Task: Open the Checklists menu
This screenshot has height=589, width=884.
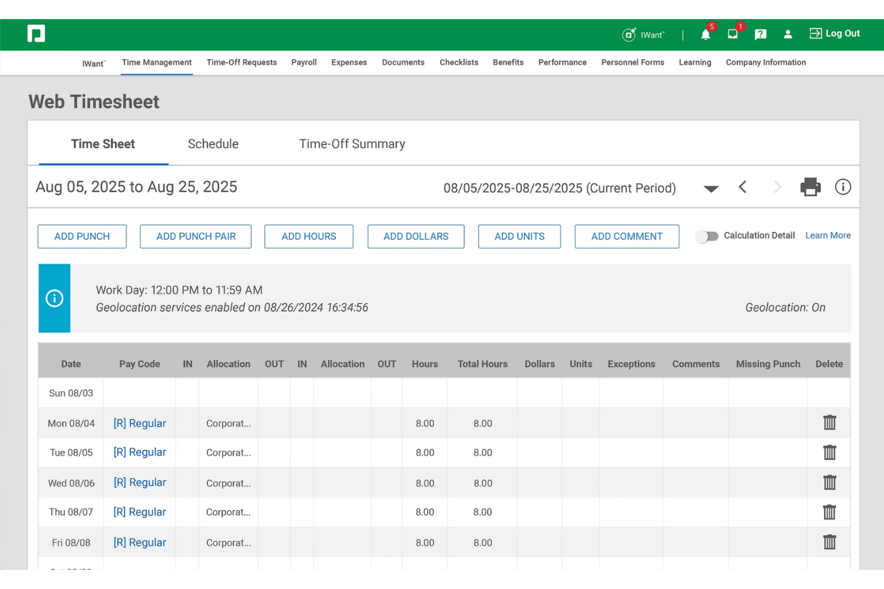Action: 459,62
